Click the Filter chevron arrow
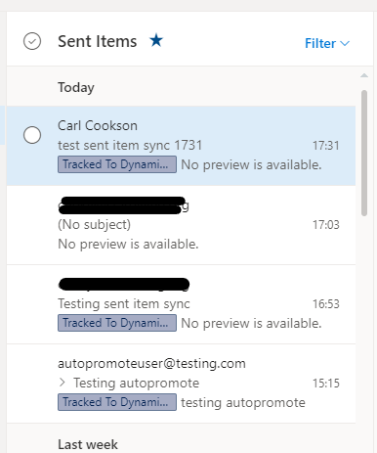 [x=345, y=43]
